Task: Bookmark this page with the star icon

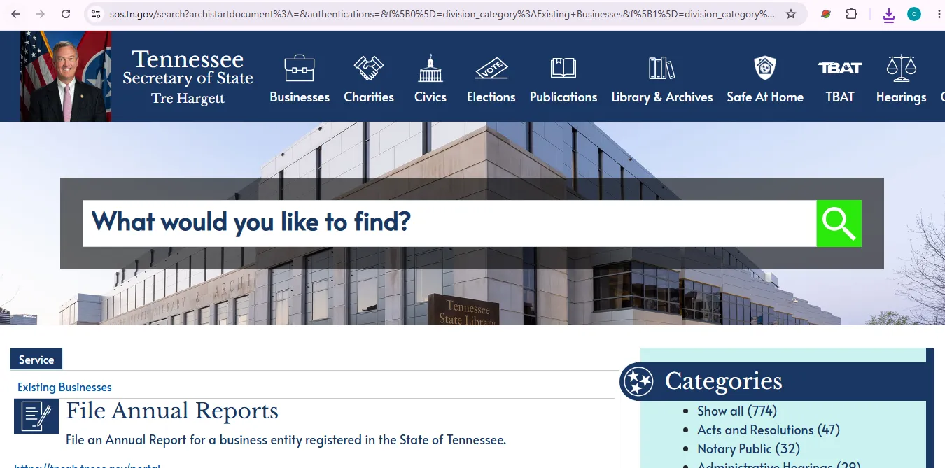Action: pyautogui.click(x=791, y=14)
